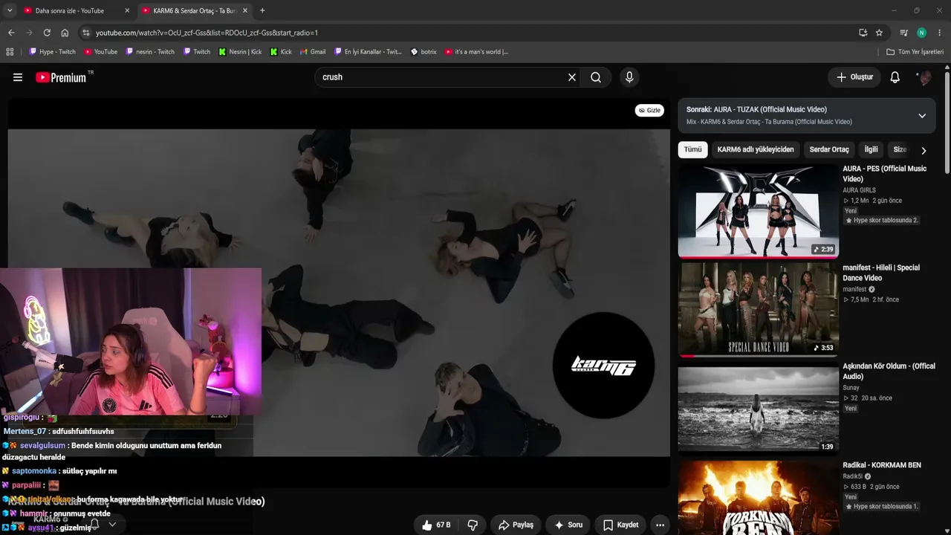This screenshot has width=951, height=535.
Task: Show more filter chips with right arrow
Action: click(x=924, y=150)
